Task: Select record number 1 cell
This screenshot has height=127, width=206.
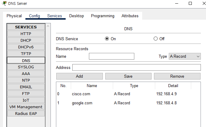Action: point(58,103)
